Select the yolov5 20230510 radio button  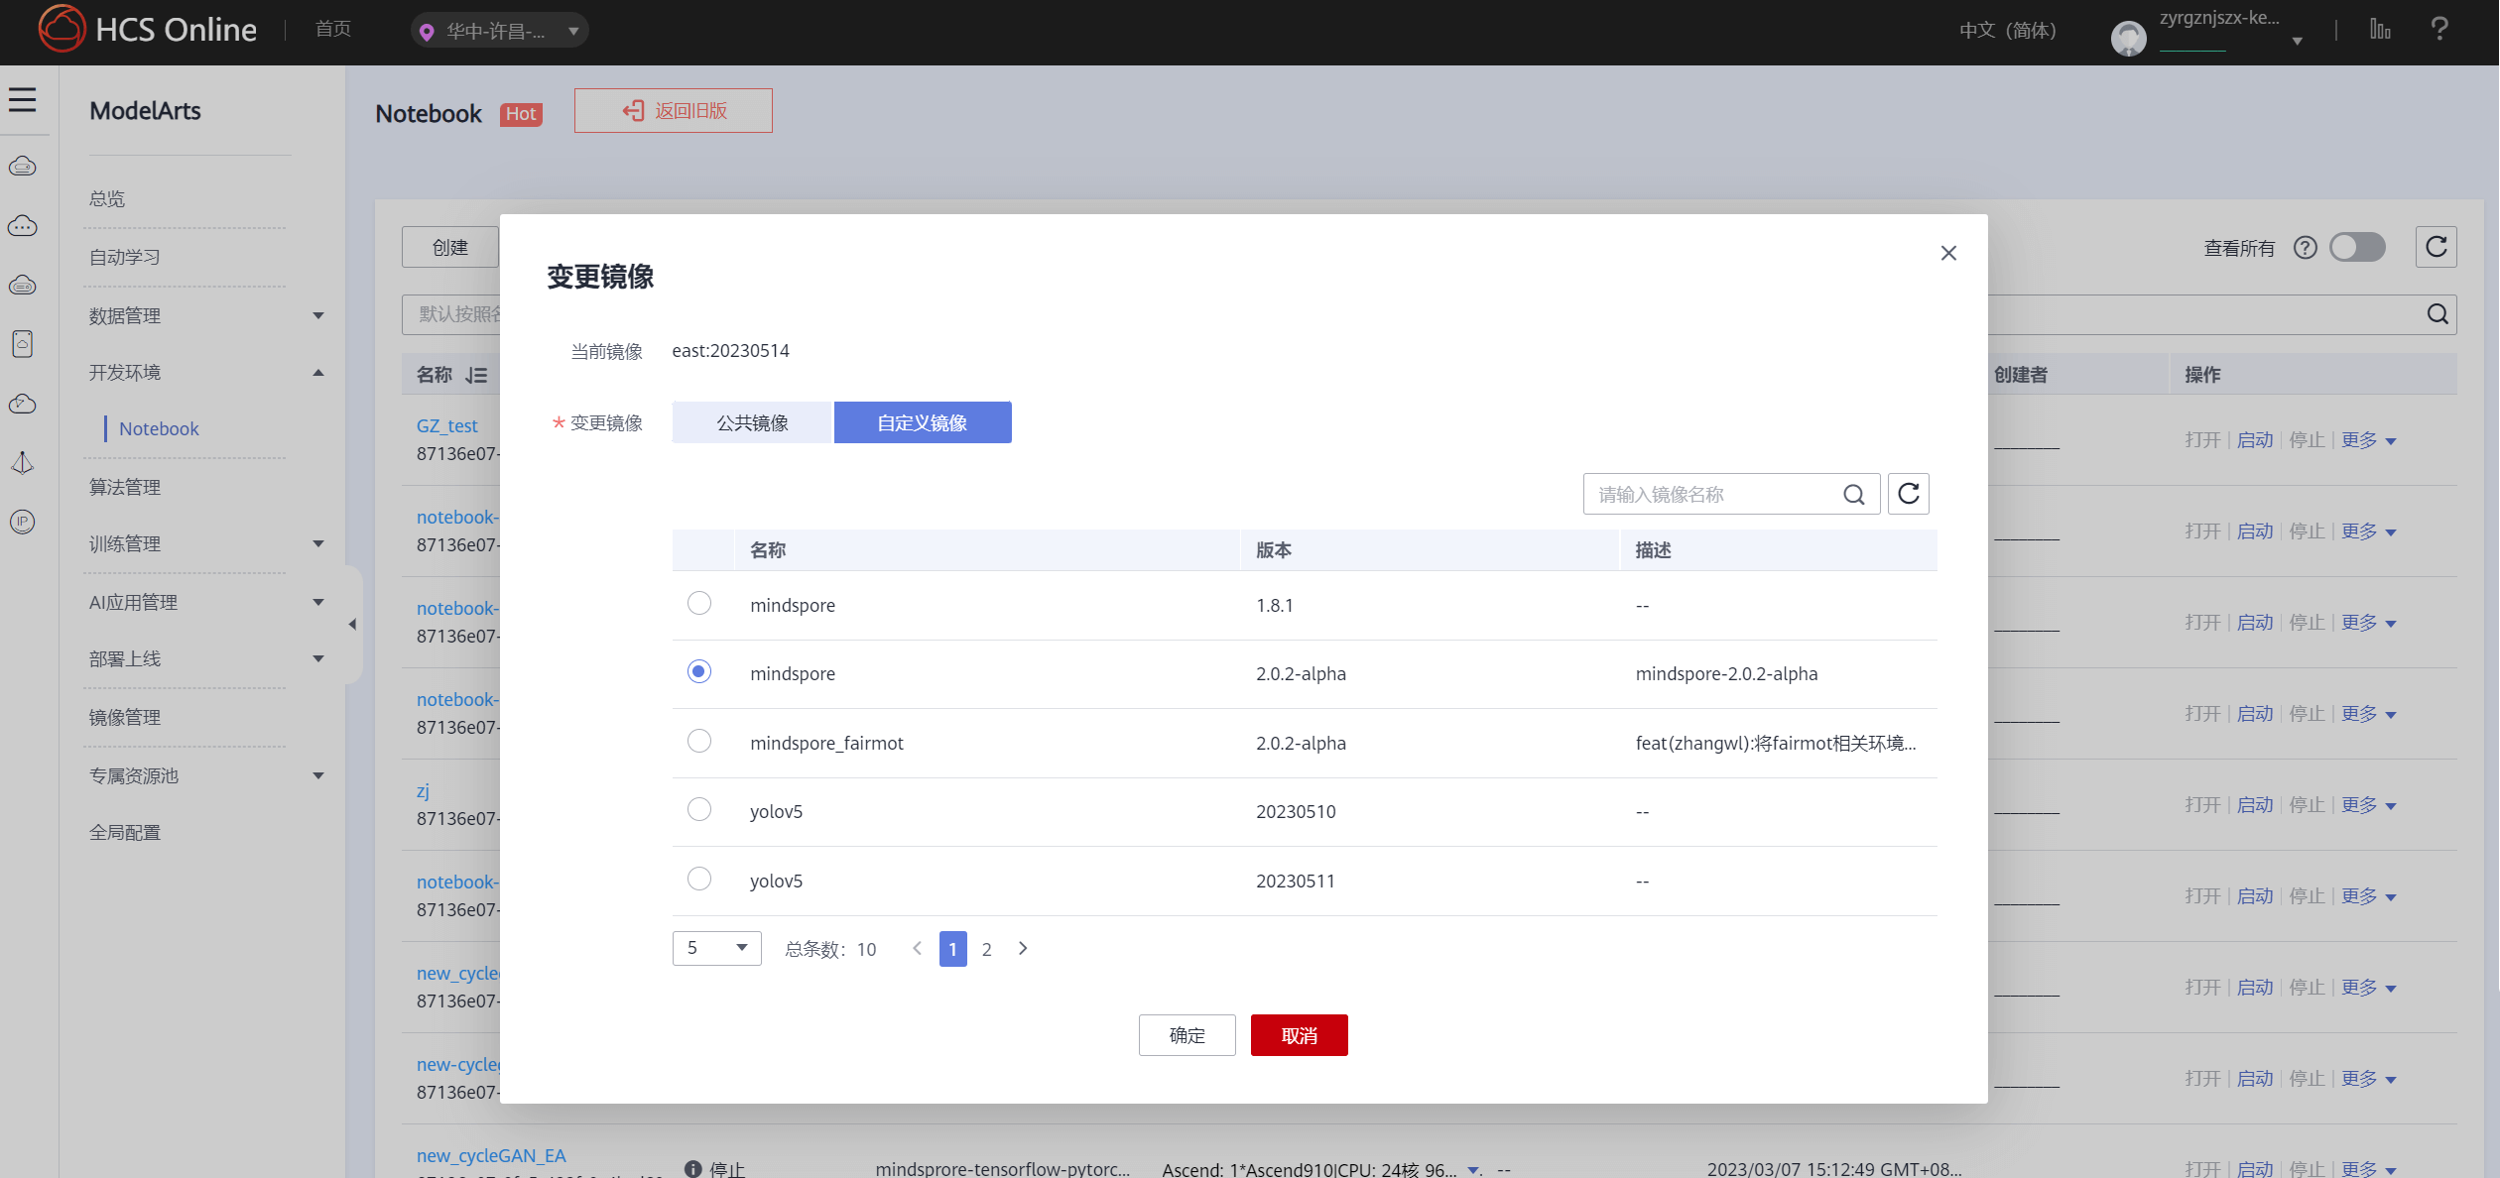click(x=699, y=809)
